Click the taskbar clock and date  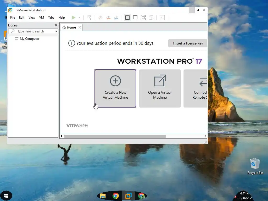(245, 196)
